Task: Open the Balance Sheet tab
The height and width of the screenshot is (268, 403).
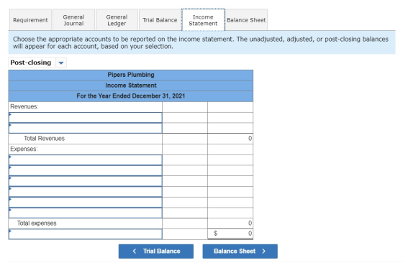Action: point(246,20)
